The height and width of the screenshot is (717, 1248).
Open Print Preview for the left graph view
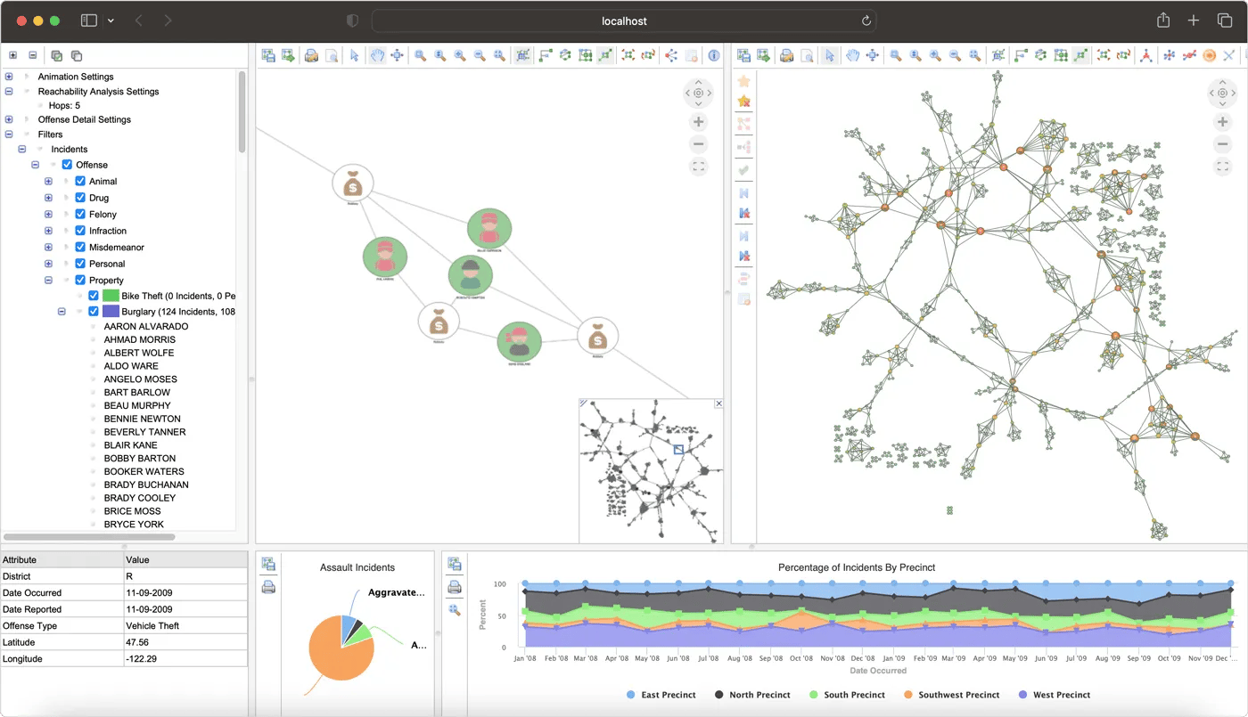pos(332,55)
